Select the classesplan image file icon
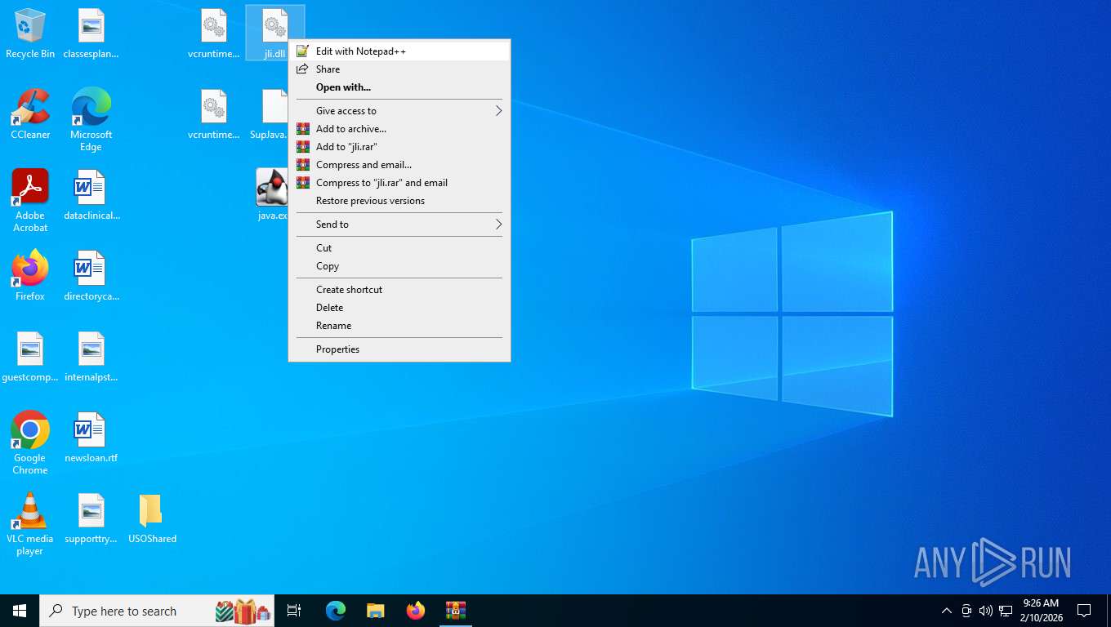Screen dimensions: 1111x627 91,34
